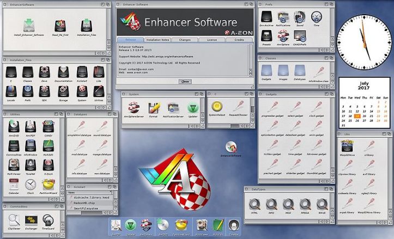Image resolution: width=394 pixels, height=239 pixels.
Task: Select the SystemReboot icon
Action: pyautogui.click(x=217, y=107)
